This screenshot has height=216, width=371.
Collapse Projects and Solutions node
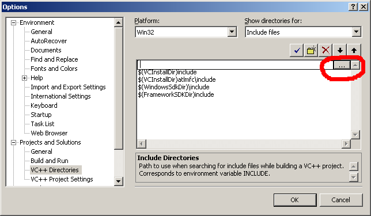pyautogui.click(x=13, y=142)
